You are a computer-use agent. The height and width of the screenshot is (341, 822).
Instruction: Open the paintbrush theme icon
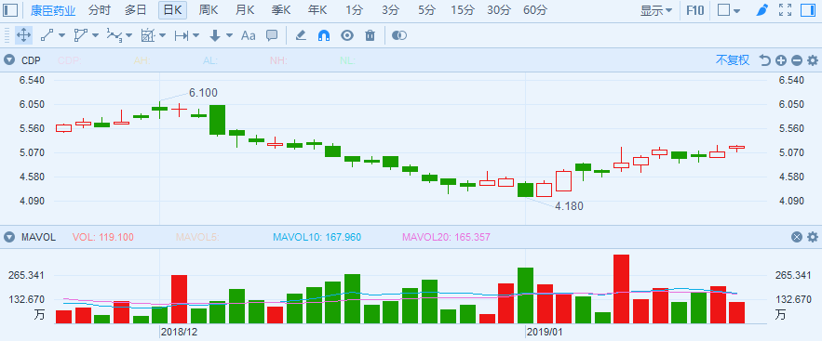762,10
